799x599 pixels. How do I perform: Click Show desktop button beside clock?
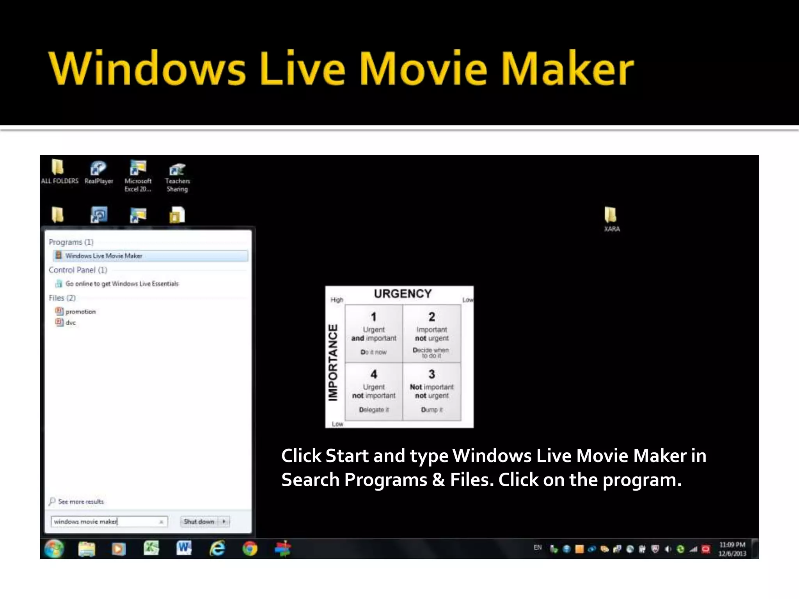[x=755, y=549]
